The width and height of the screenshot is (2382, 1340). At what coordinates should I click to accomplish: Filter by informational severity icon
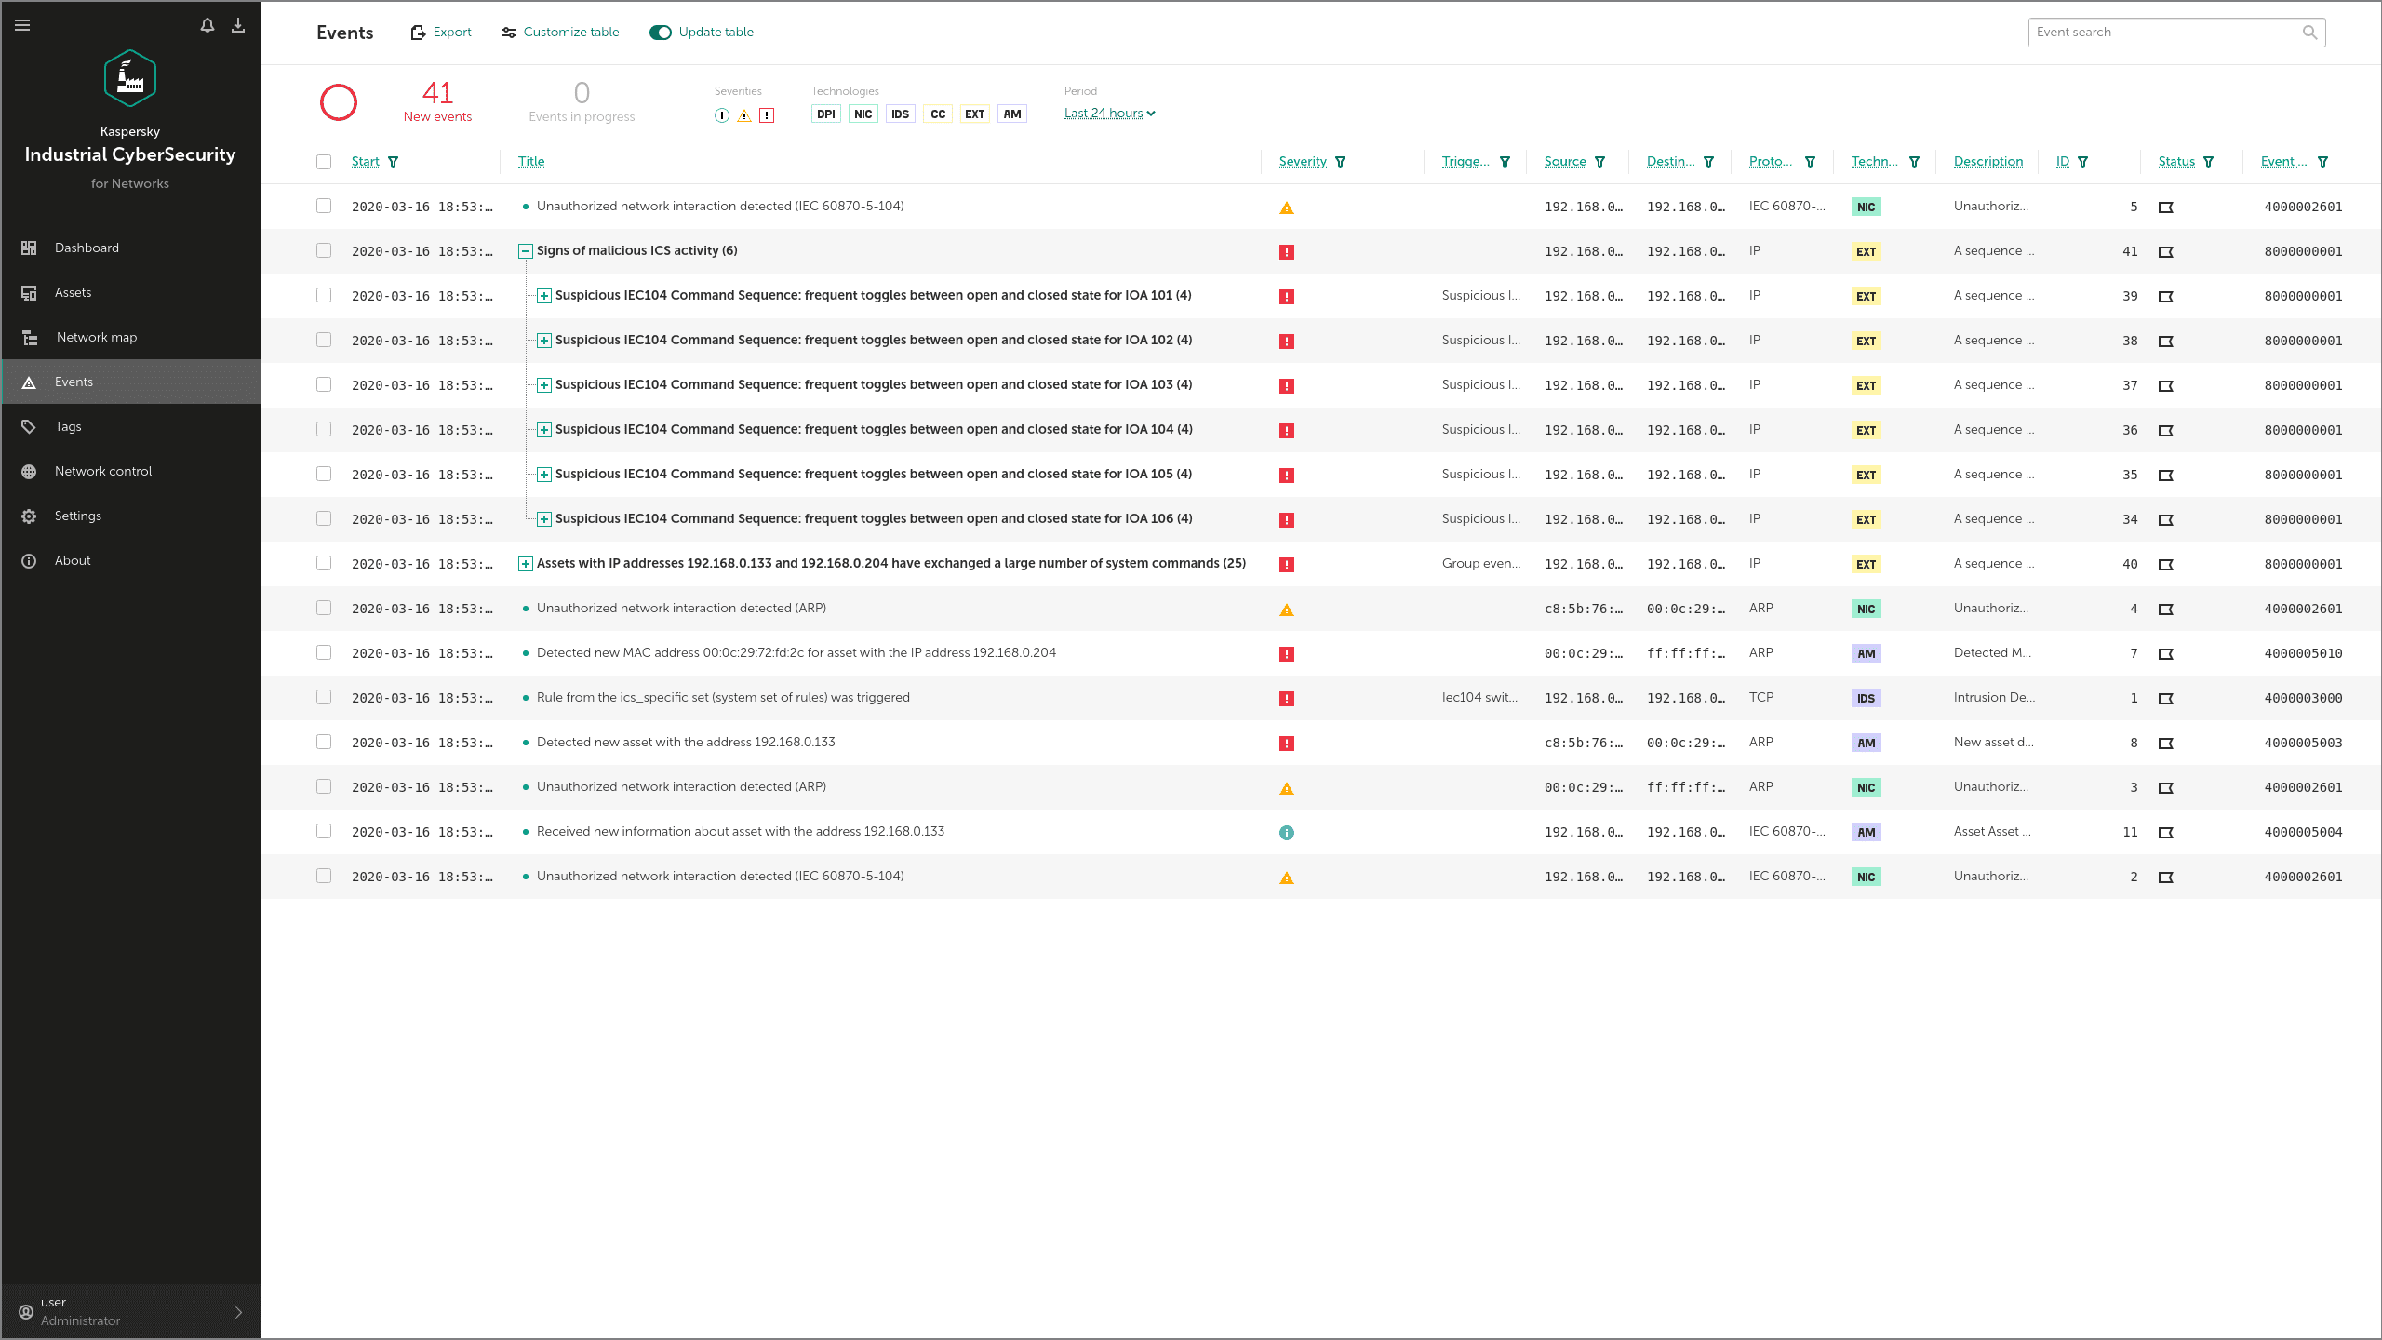tap(722, 115)
